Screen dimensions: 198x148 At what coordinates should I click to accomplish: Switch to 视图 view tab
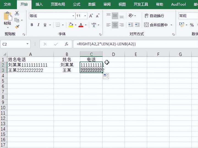[122, 4]
